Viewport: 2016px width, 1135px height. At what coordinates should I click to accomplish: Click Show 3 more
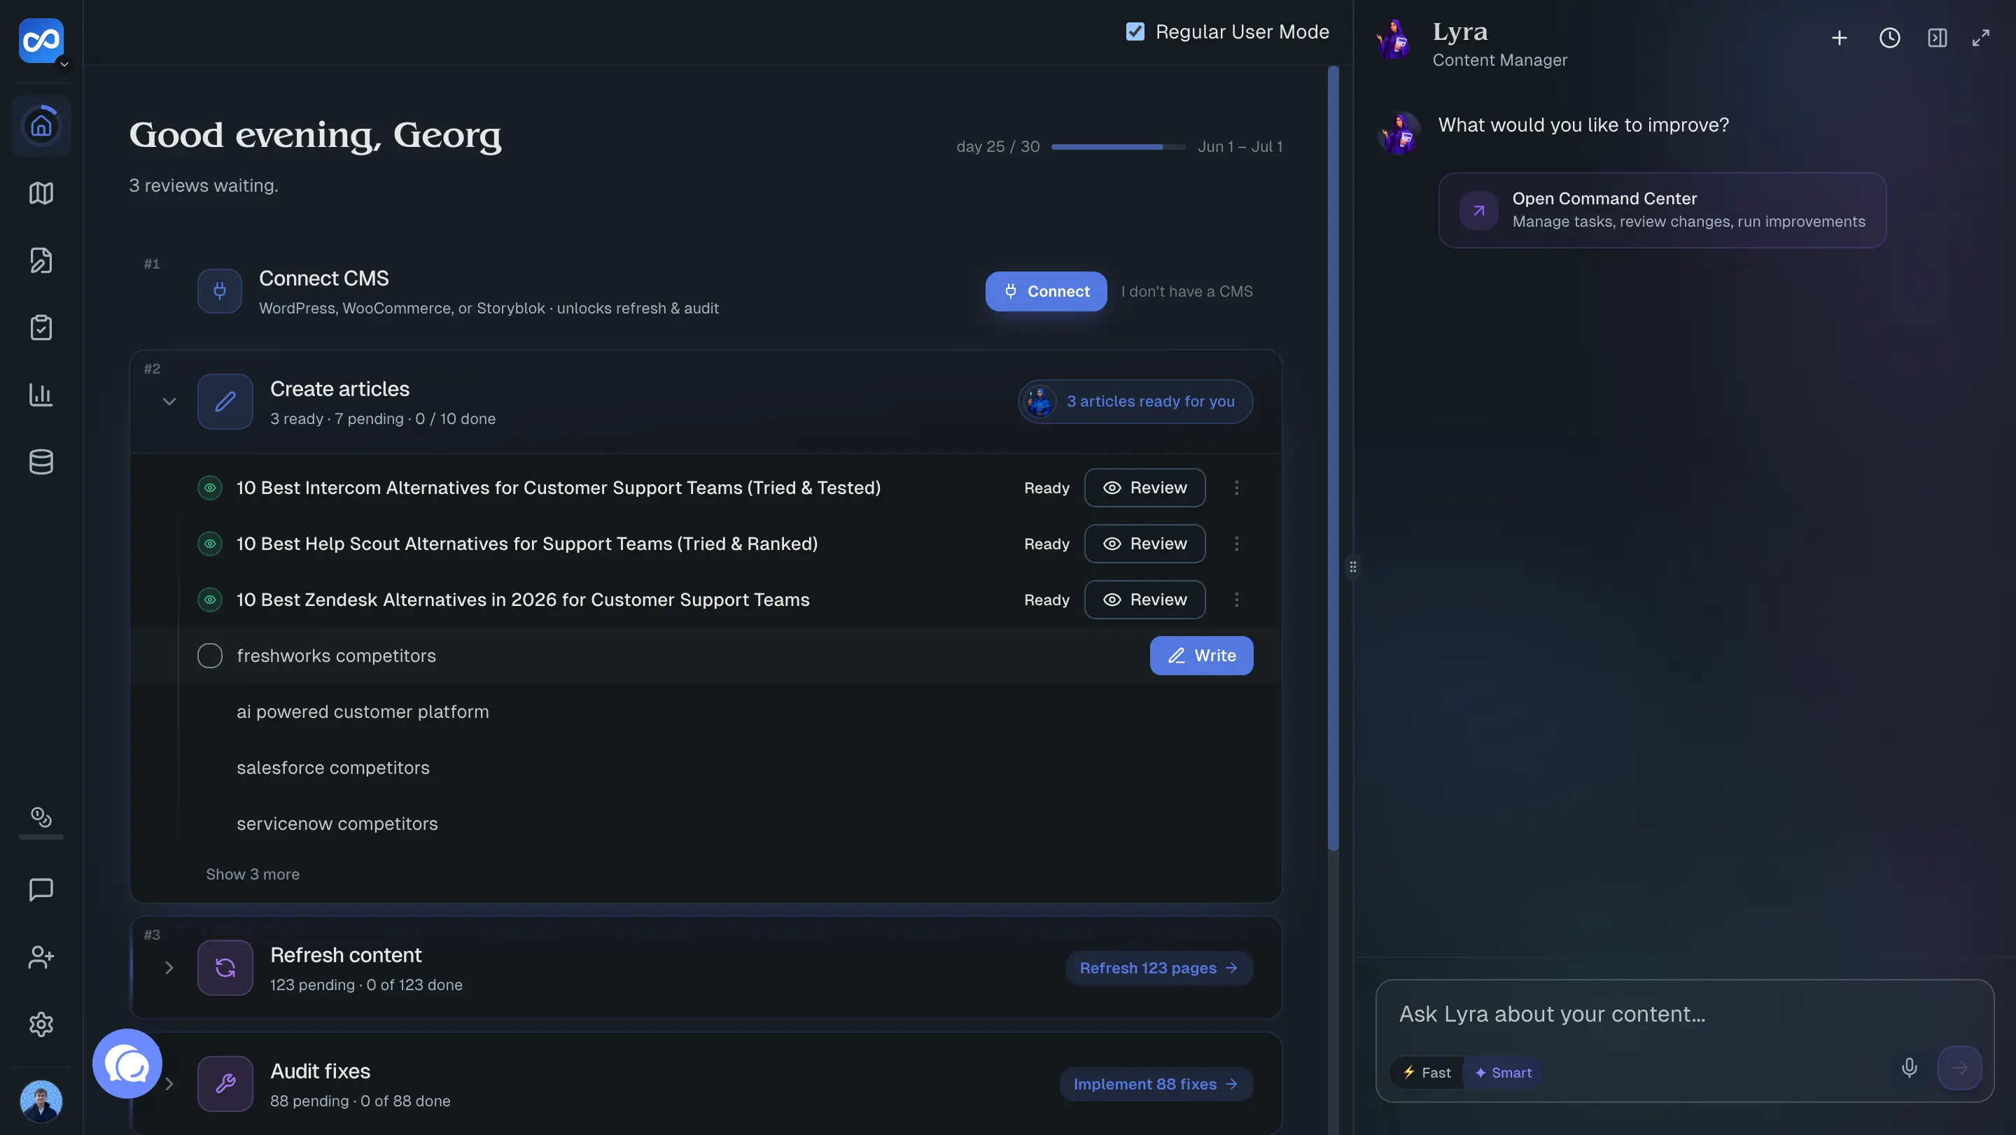pyautogui.click(x=253, y=875)
